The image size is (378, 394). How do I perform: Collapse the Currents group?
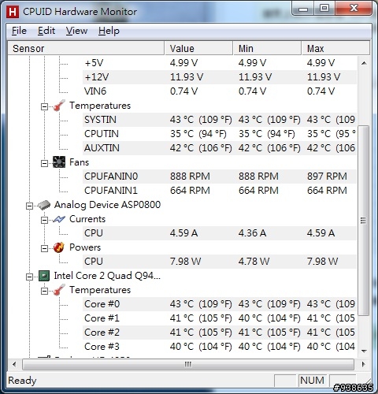(44, 220)
